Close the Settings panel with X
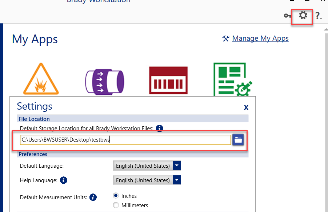328x212 pixels. tap(246, 107)
